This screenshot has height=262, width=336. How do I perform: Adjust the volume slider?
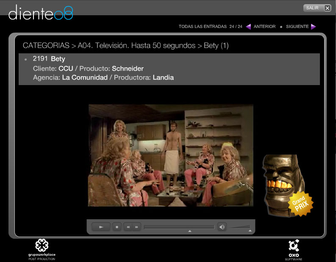pyautogui.click(x=240, y=227)
